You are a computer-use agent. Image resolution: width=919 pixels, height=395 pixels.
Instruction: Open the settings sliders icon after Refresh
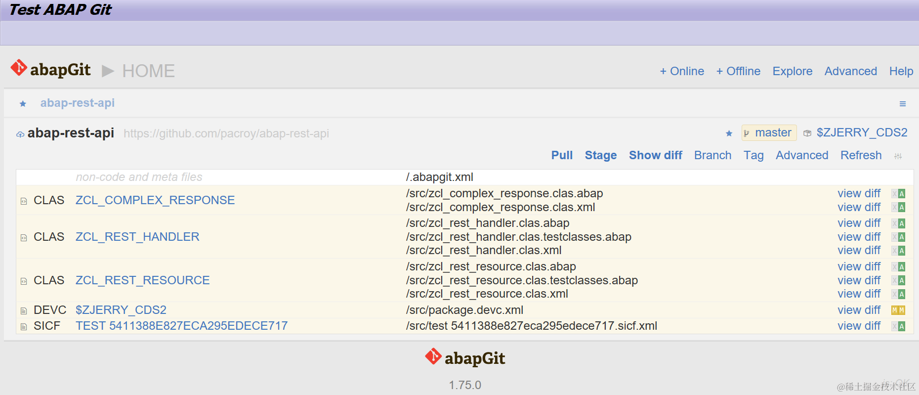point(898,156)
